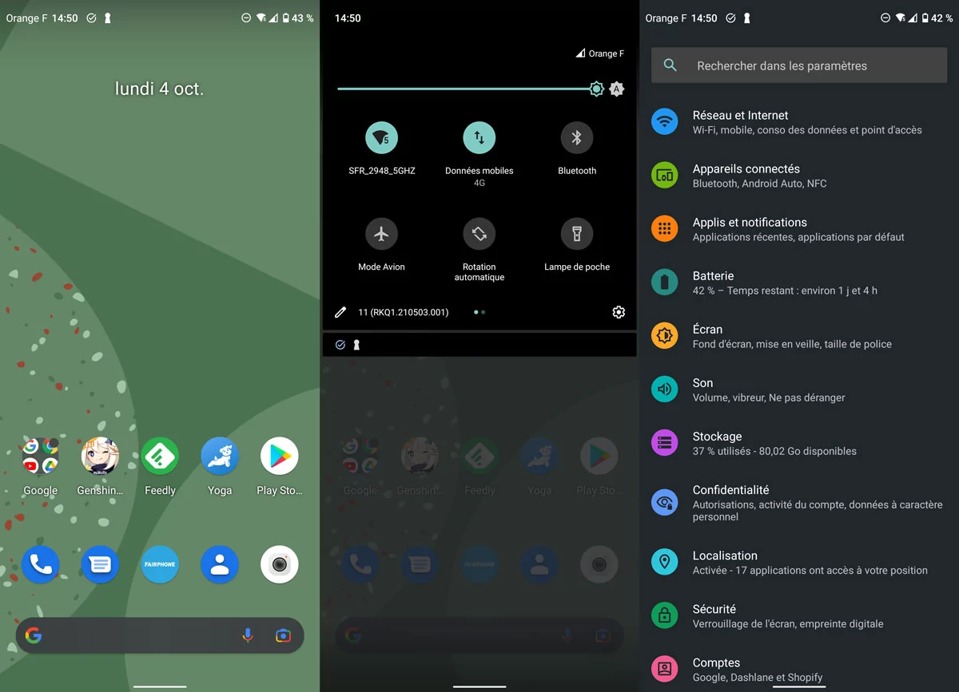Tap the Confidentialité eye icon
This screenshot has height=692, width=959.
click(664, 502)
